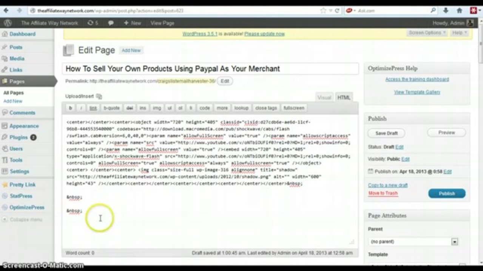This screenshot has height=271, width=483.
Task: Edit the Visibility: Public setting
Action: (406, 159)
